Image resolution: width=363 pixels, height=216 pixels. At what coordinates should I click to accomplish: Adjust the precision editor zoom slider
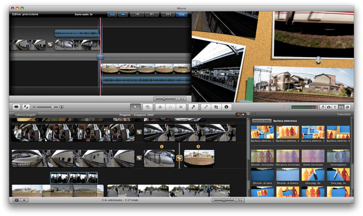164,99
